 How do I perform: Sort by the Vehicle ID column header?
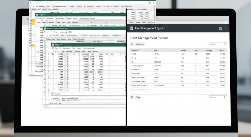coord(136,50)
